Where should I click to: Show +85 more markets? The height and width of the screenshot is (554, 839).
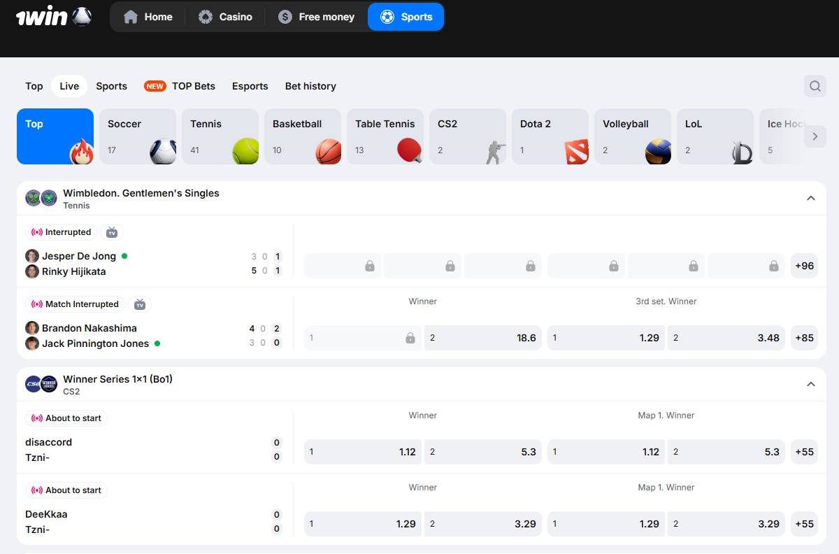click(x=804, y=338)
